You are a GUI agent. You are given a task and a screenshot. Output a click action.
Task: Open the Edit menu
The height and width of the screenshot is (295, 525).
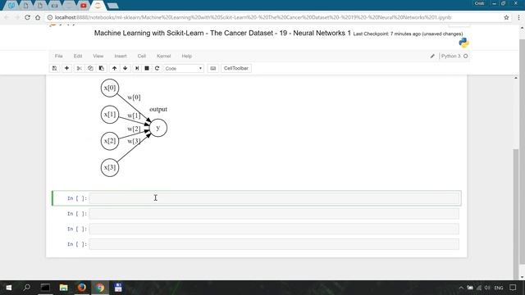click(x=78, y=57)
